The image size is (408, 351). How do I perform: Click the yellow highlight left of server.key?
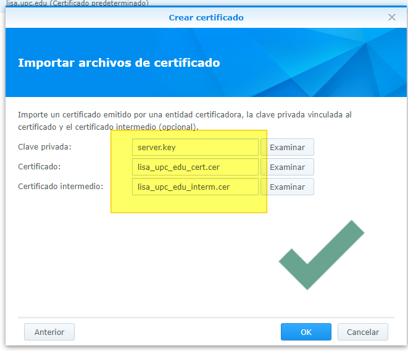[122, 147]
